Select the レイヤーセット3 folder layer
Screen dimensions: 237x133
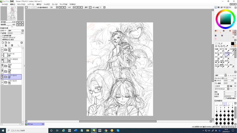[x=11, y=77]
